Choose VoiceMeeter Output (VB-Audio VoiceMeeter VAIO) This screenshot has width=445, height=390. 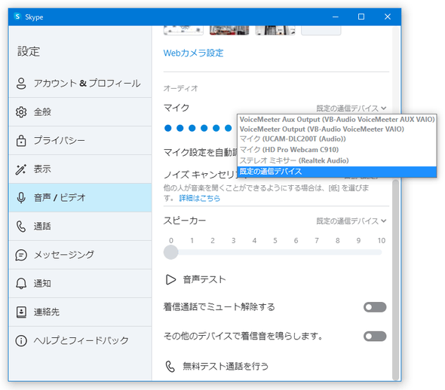pos(337,129)
